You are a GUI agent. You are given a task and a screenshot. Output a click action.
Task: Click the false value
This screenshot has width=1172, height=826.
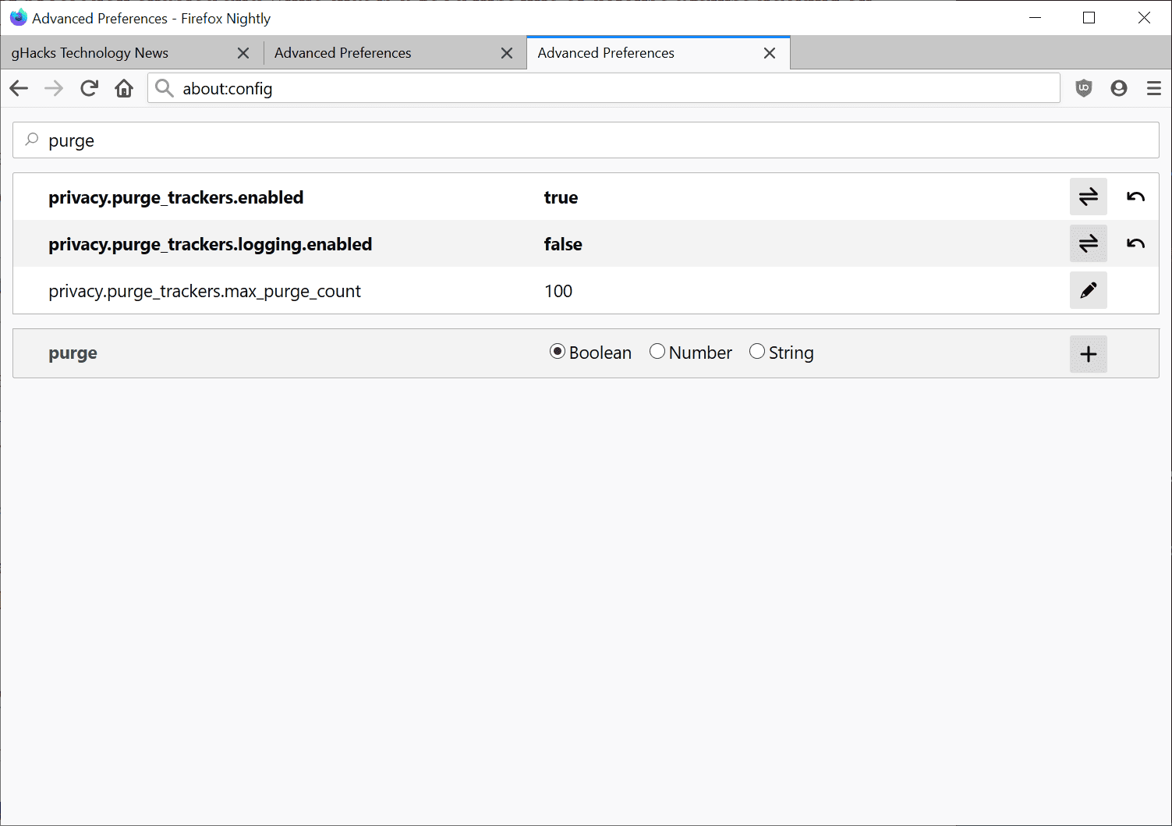[563, 244]
